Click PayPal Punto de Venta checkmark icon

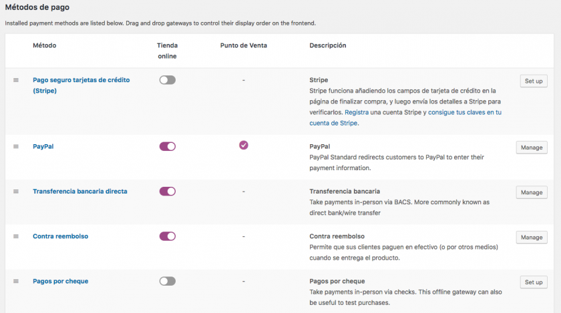pyautogui.click(x=244, y=145)
